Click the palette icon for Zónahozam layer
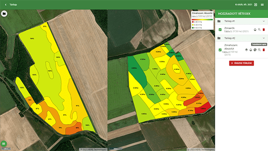The image size is (268, 151). [x=255, y=50]
